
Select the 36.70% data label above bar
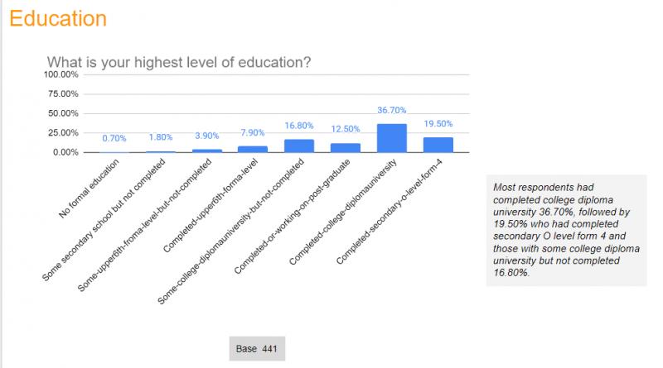(x=391, y=111)
